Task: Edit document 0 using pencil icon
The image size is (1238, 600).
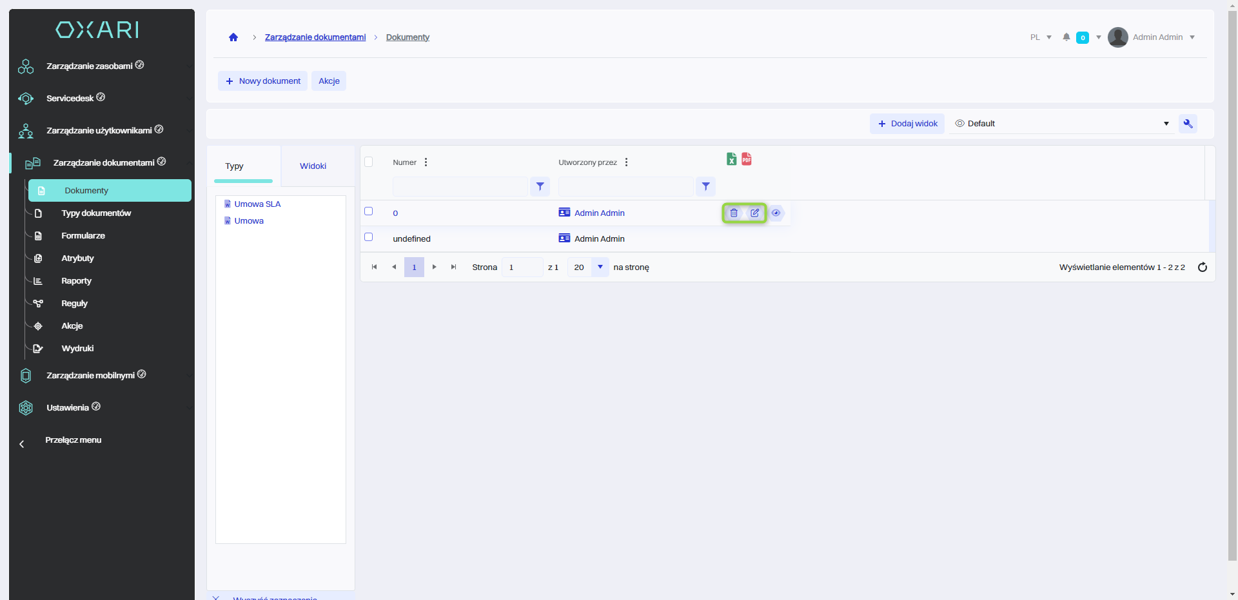Action: 755,213
